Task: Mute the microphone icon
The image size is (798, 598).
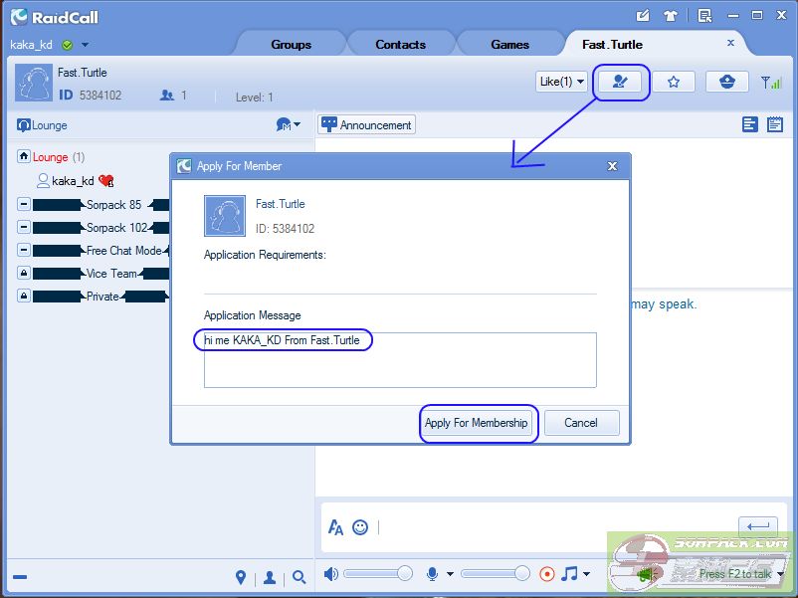Action: (432, 574)
